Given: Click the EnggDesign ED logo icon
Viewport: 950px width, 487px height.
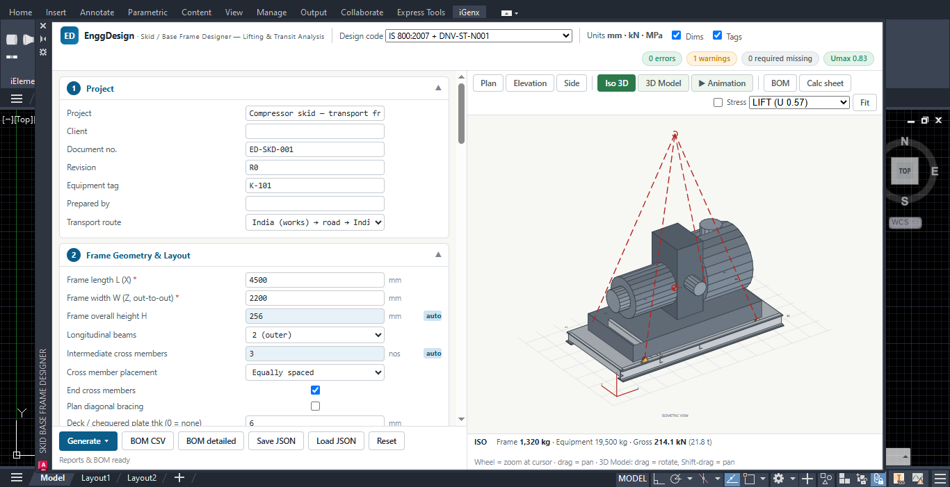Looking at the screenshot, I should [70, 35].
